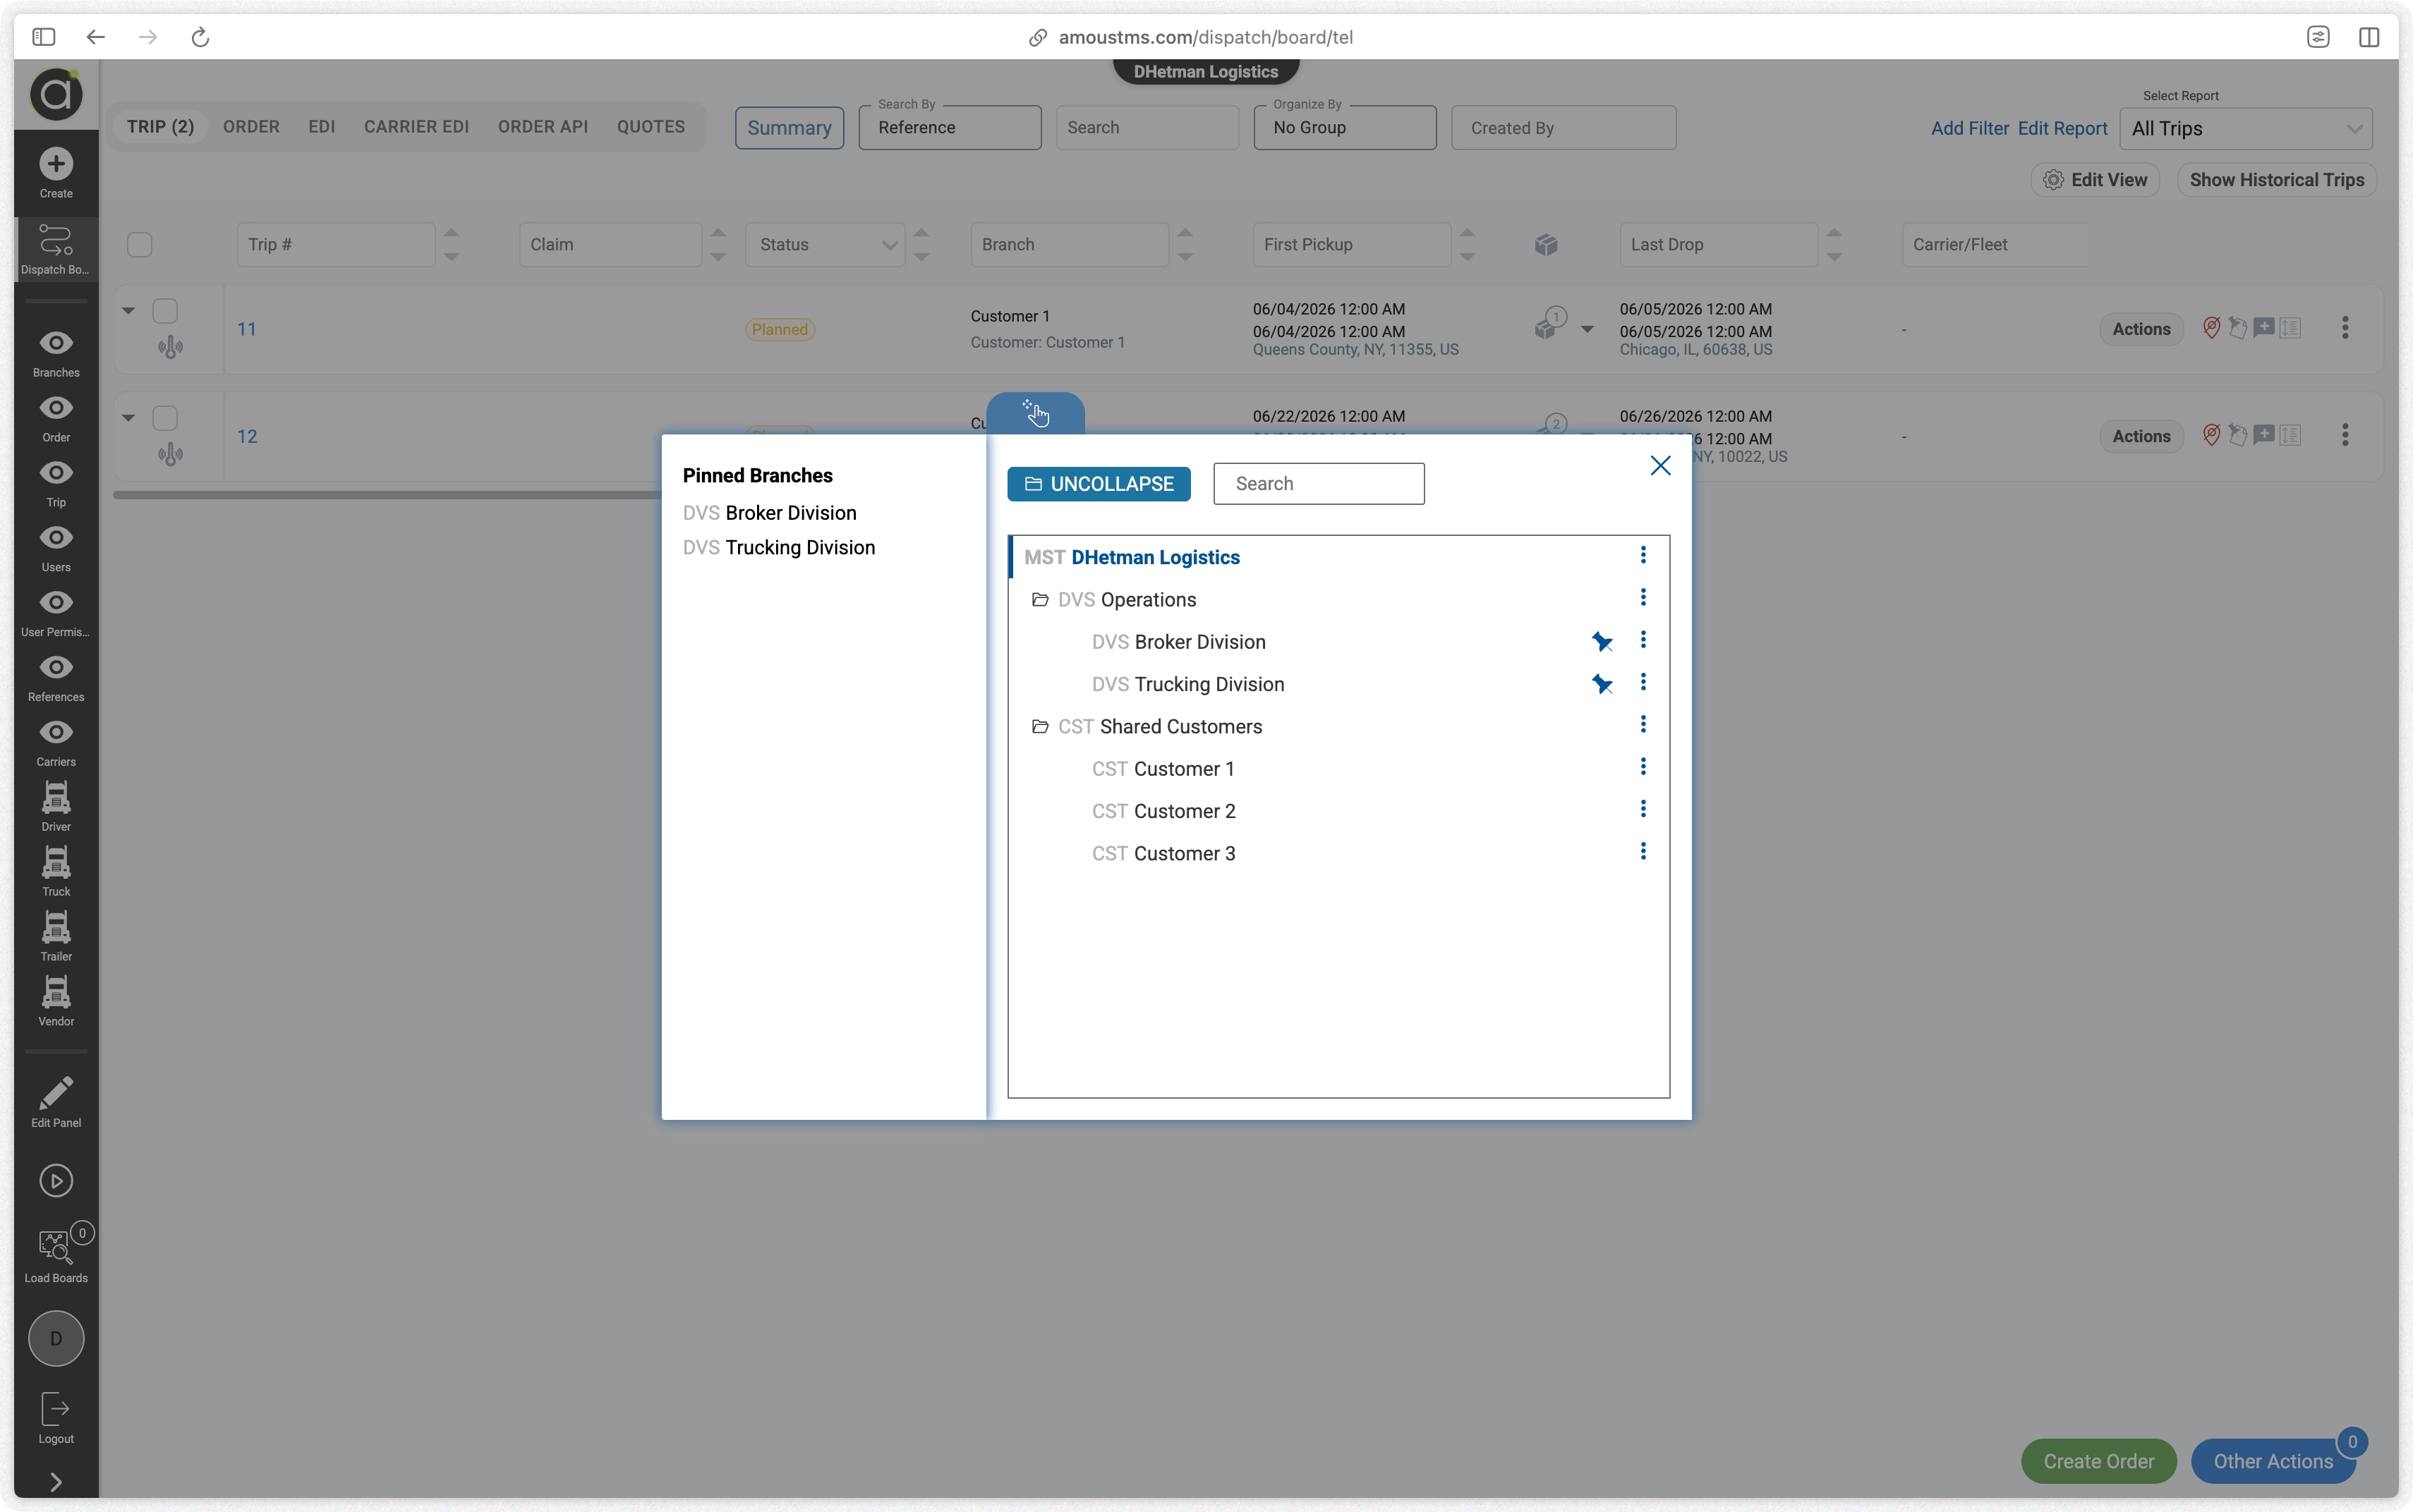2413x1512 pixels.
Task: Open Dispatch Board in sidebar
Action: click(x=56, y=250)
